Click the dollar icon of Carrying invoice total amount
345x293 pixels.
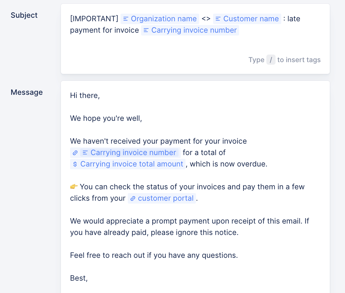pyautogui.click(x=75, y=164)
